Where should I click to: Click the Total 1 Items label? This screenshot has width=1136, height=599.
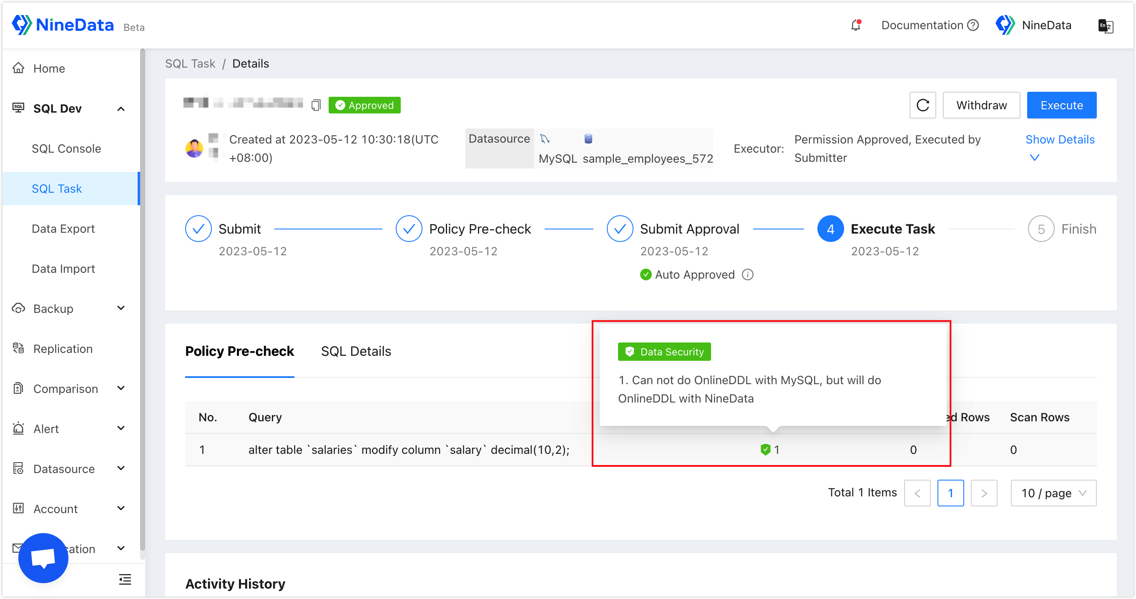[x=862, y=492]
